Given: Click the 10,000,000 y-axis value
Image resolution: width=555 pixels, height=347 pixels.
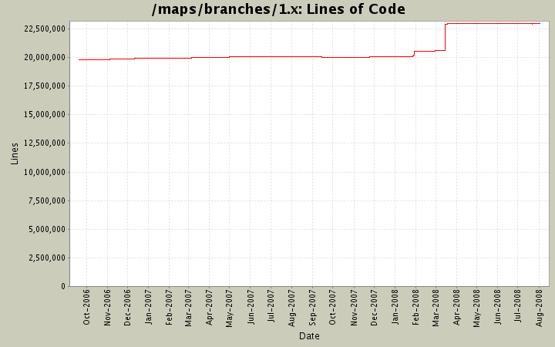Looking at the screenshot, I should (x=45, y=173).
